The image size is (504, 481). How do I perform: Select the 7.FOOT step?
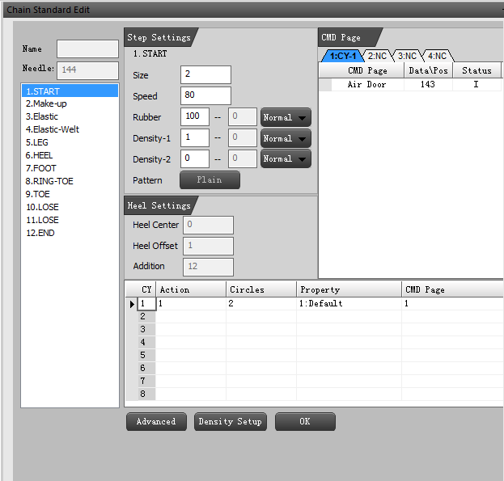point(70,168)
